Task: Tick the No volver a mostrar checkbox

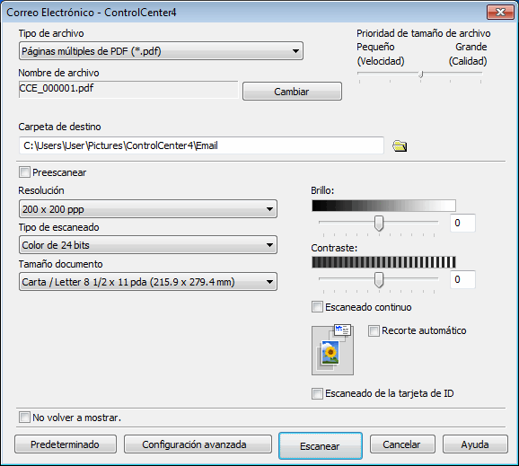Action: pyautogui.click(x=24, y=418)
